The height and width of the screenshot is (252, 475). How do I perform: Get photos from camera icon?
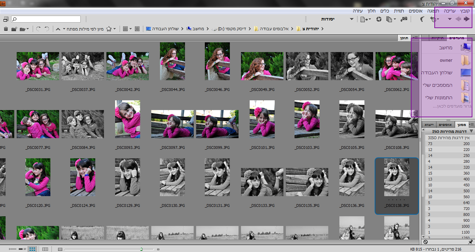coord(404,19)
